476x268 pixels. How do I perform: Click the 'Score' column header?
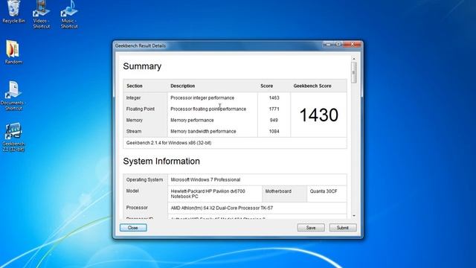click(267, 86)
